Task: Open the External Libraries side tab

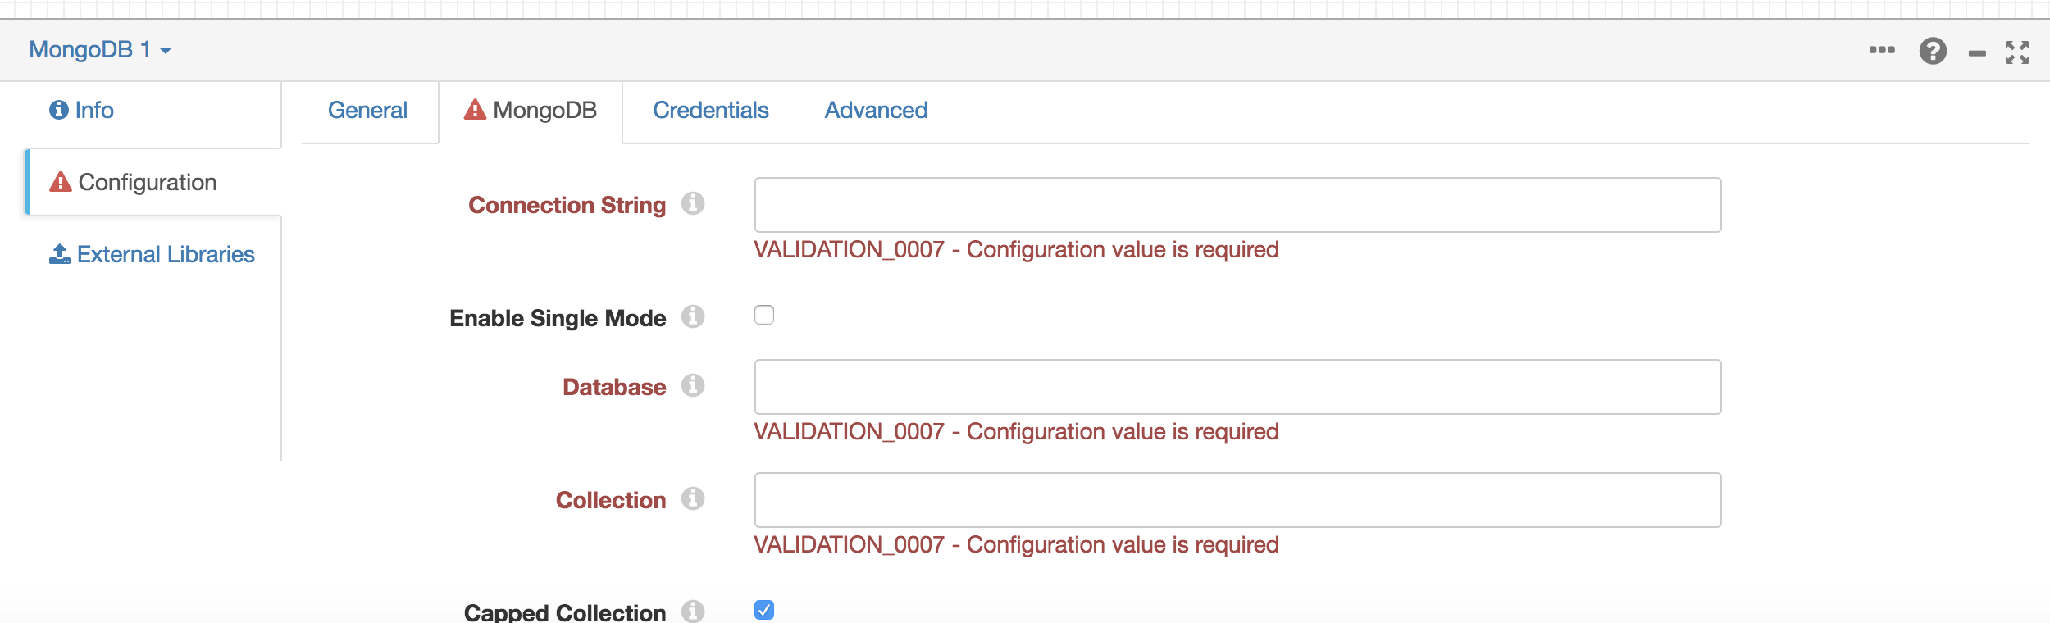Action: 152,254
